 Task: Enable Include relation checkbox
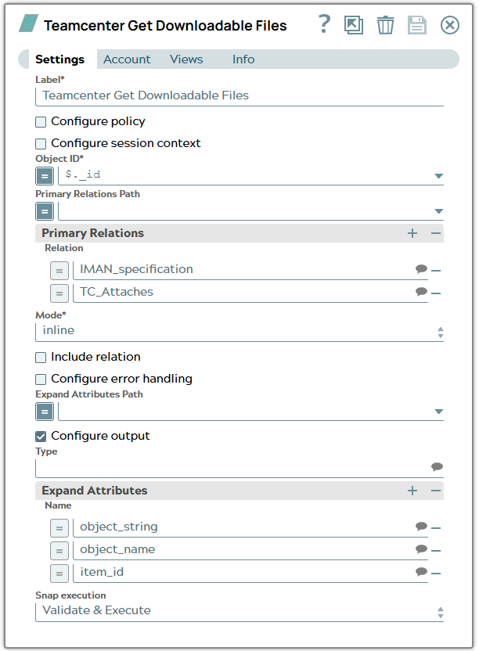point(41,358)
